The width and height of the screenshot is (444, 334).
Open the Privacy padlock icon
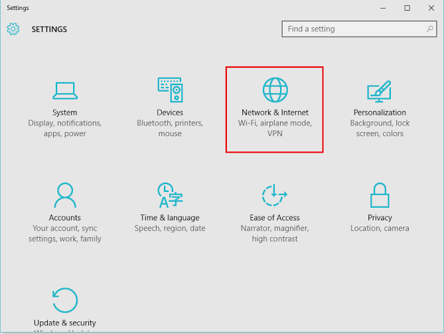click(380, 195)
